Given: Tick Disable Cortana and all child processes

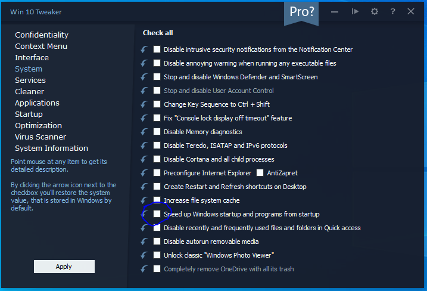Looking at the screenshot, I should coord(157,159).
